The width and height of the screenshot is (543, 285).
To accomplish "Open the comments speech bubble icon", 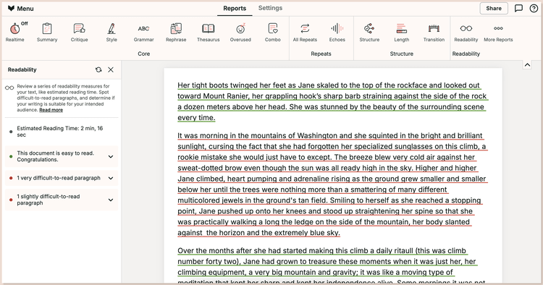I will click(518, 8).
